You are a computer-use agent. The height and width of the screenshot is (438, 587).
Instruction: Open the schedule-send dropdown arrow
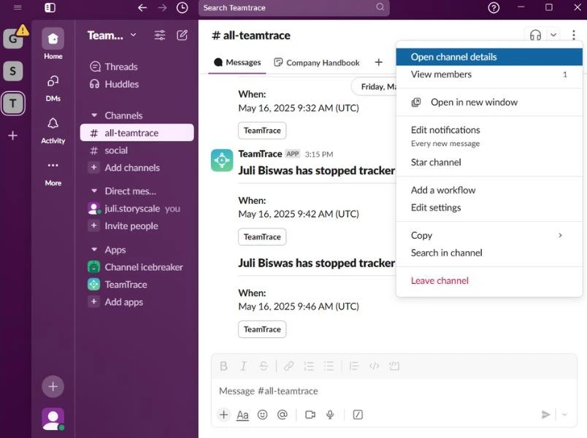(564, 415)
